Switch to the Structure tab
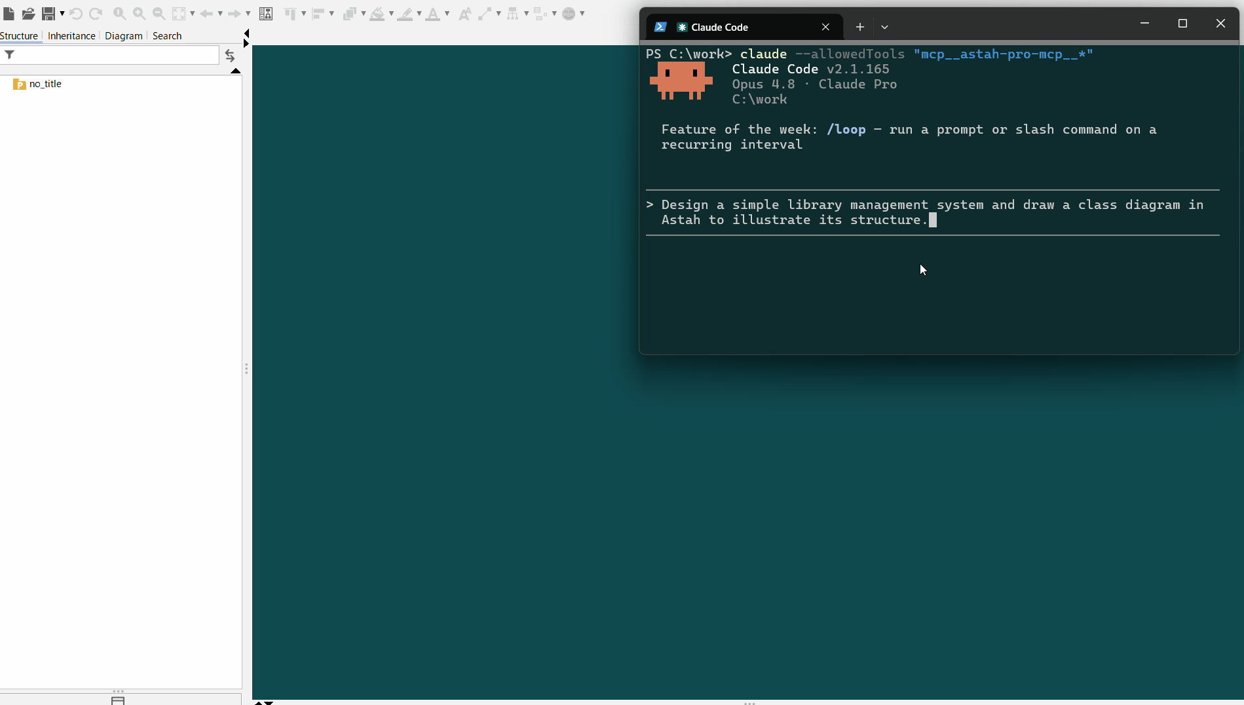 (19, 35)
